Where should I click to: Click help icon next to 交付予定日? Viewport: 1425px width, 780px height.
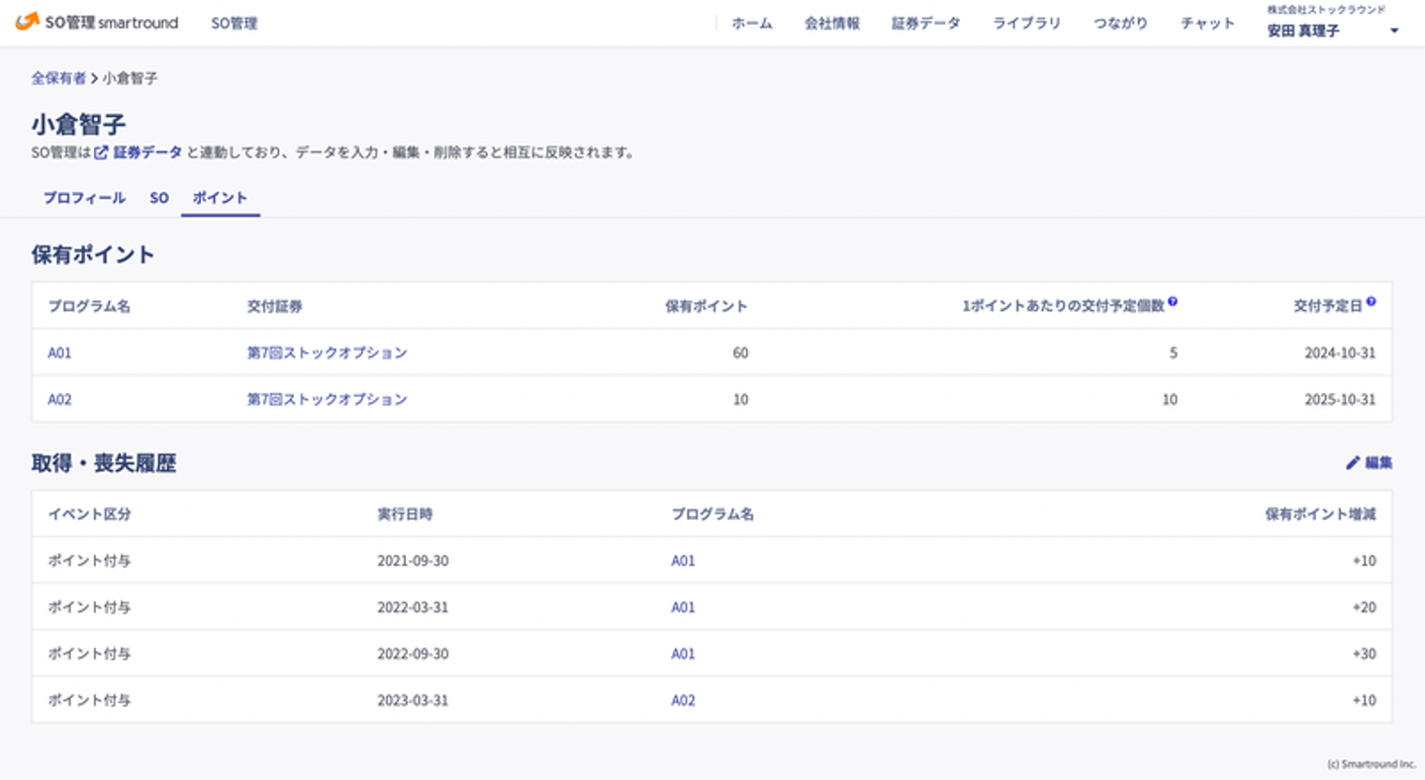(1371, 302)
